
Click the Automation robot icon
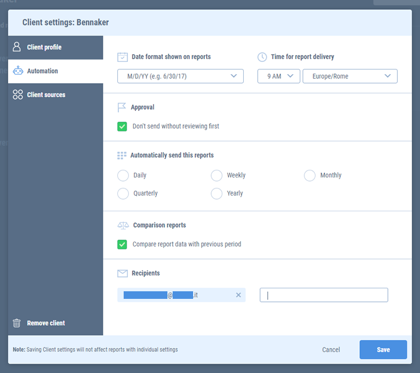pos(18,71)
